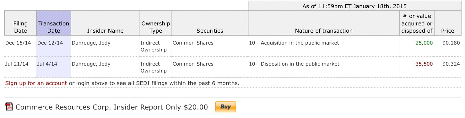Sort by Filing Date column header
Image resolution: width=465 pixels, height=118 pixels.
(20, 27)
